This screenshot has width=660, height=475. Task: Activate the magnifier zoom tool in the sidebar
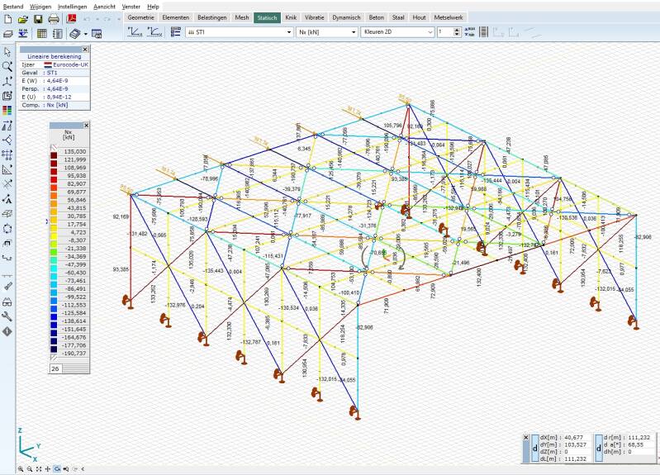(x=7, y=66)
